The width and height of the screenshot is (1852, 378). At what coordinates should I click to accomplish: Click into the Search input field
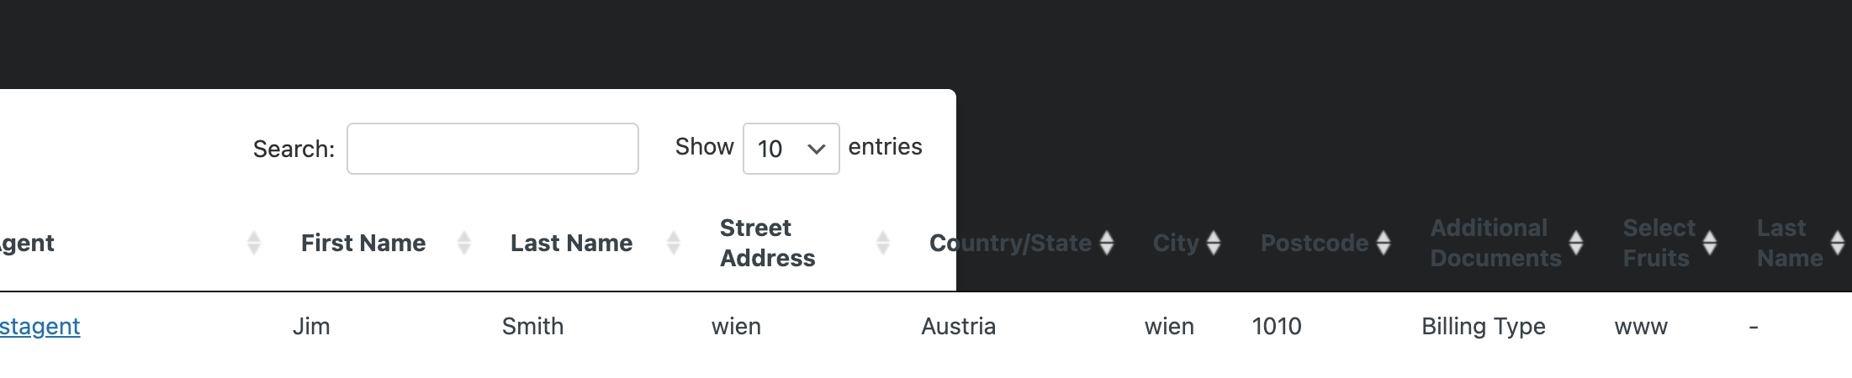[493, 149]
